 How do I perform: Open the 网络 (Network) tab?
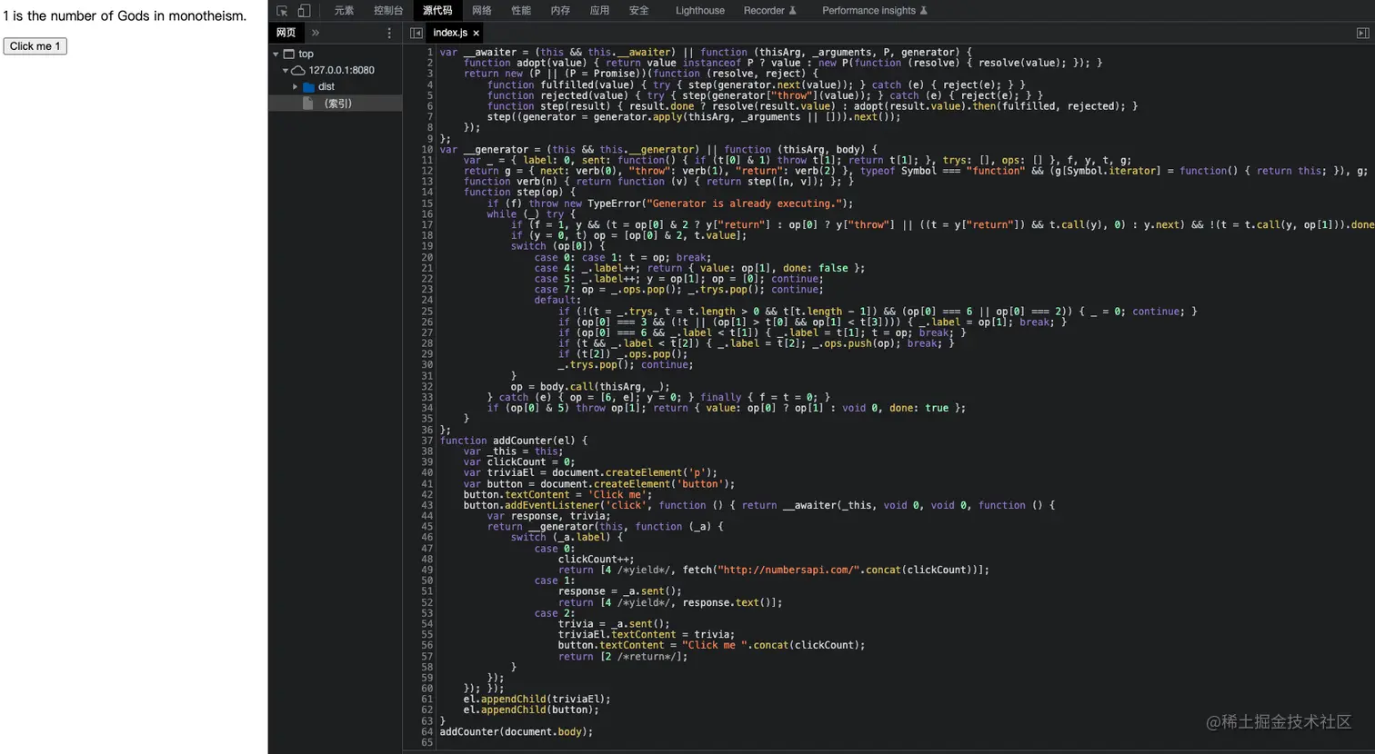click(481, 11)
